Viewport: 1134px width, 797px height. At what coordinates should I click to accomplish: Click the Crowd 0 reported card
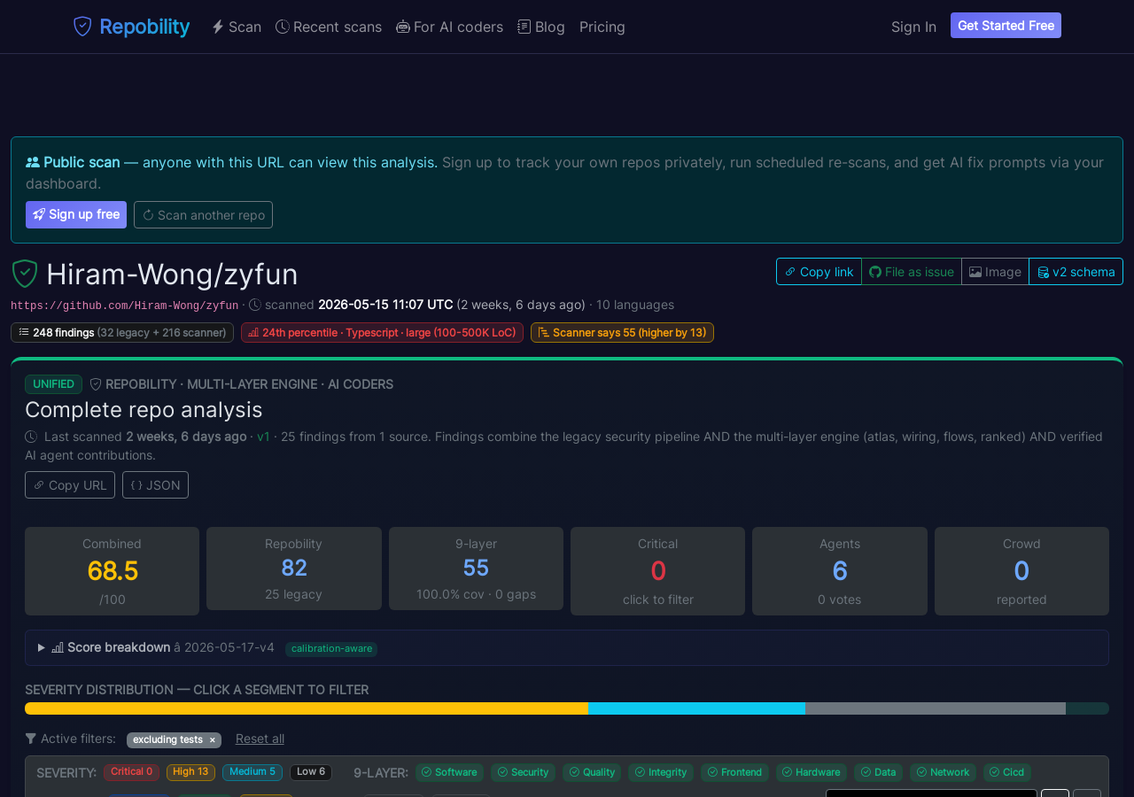pos(1021,571)
